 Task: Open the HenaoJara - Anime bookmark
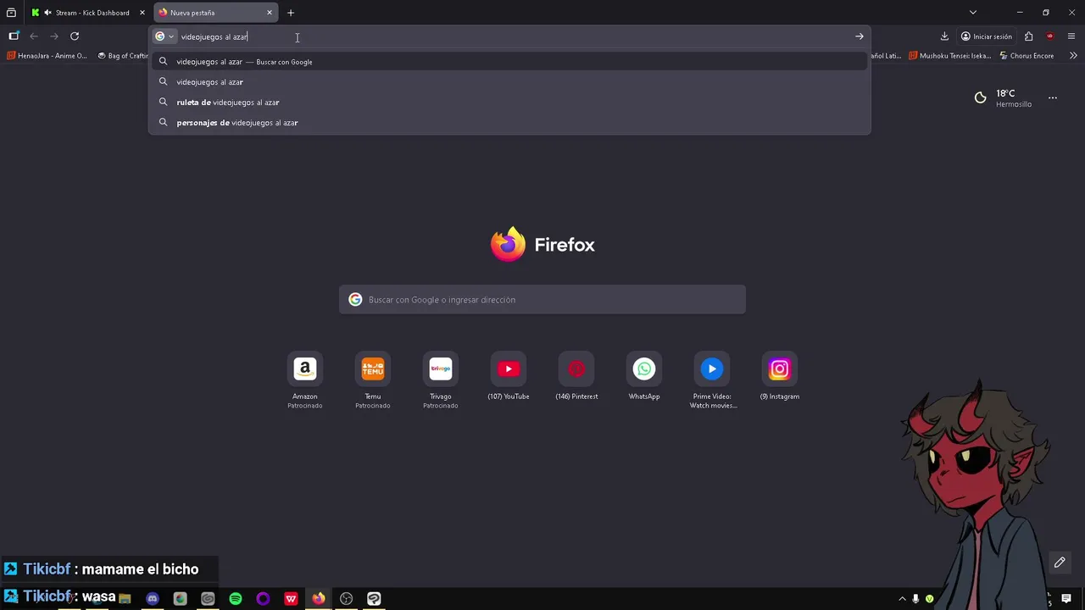(47, 56)
